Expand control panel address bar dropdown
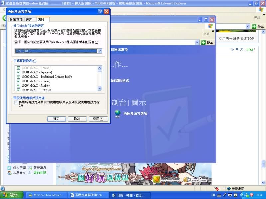The width and height of the screenshot is (266, 199). click(x=197, y=42)
